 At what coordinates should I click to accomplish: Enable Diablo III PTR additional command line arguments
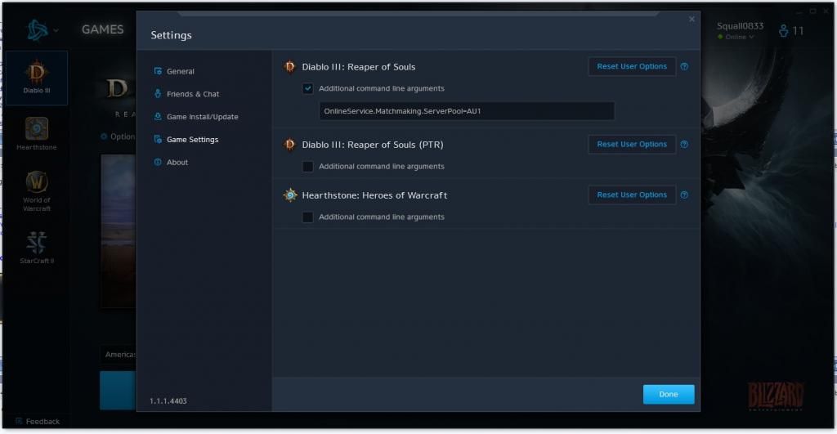click(308, 166)
